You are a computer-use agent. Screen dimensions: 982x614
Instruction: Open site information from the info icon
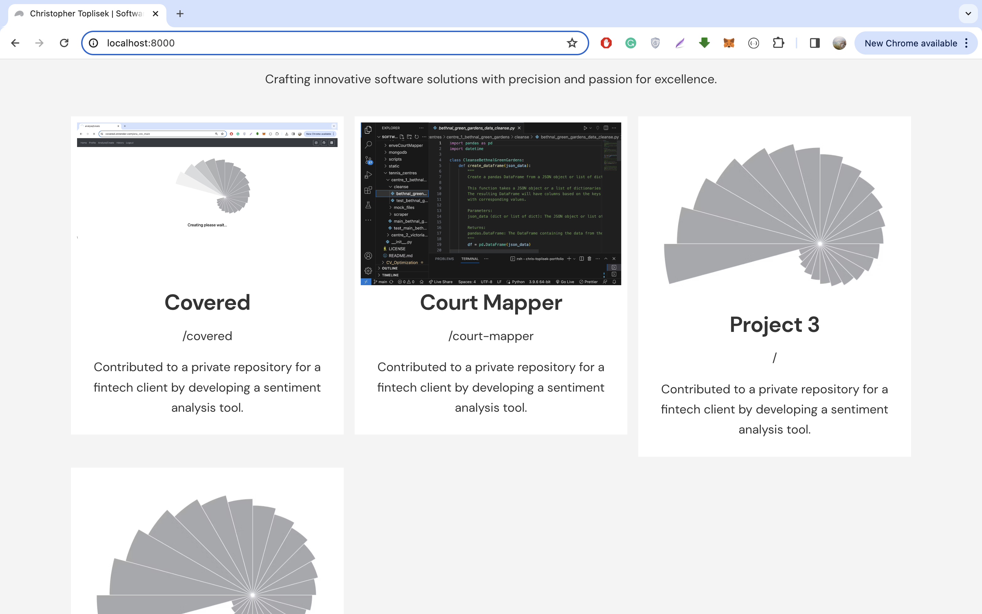[x=93, y=43]
